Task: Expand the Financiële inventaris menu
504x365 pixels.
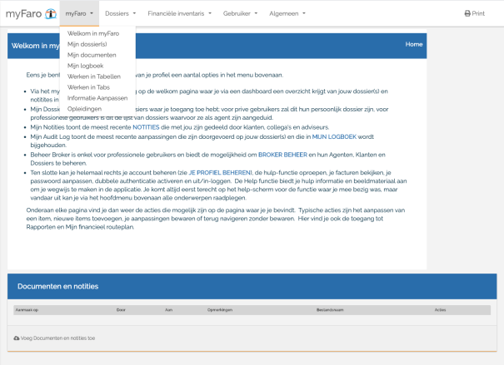Action: (x=179, y=13)
